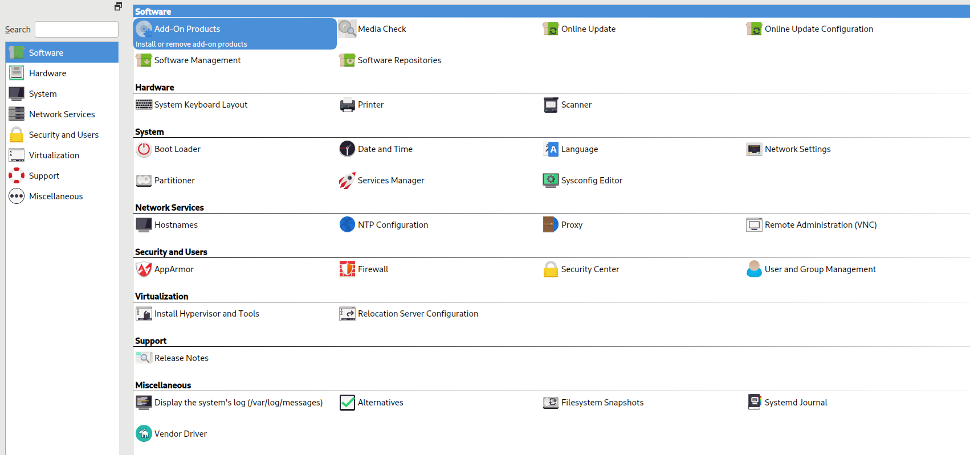Open the NTP Configuration globe icon
Image resolution: width=970 pixels, height=455 pixels.
coord(347,225)
